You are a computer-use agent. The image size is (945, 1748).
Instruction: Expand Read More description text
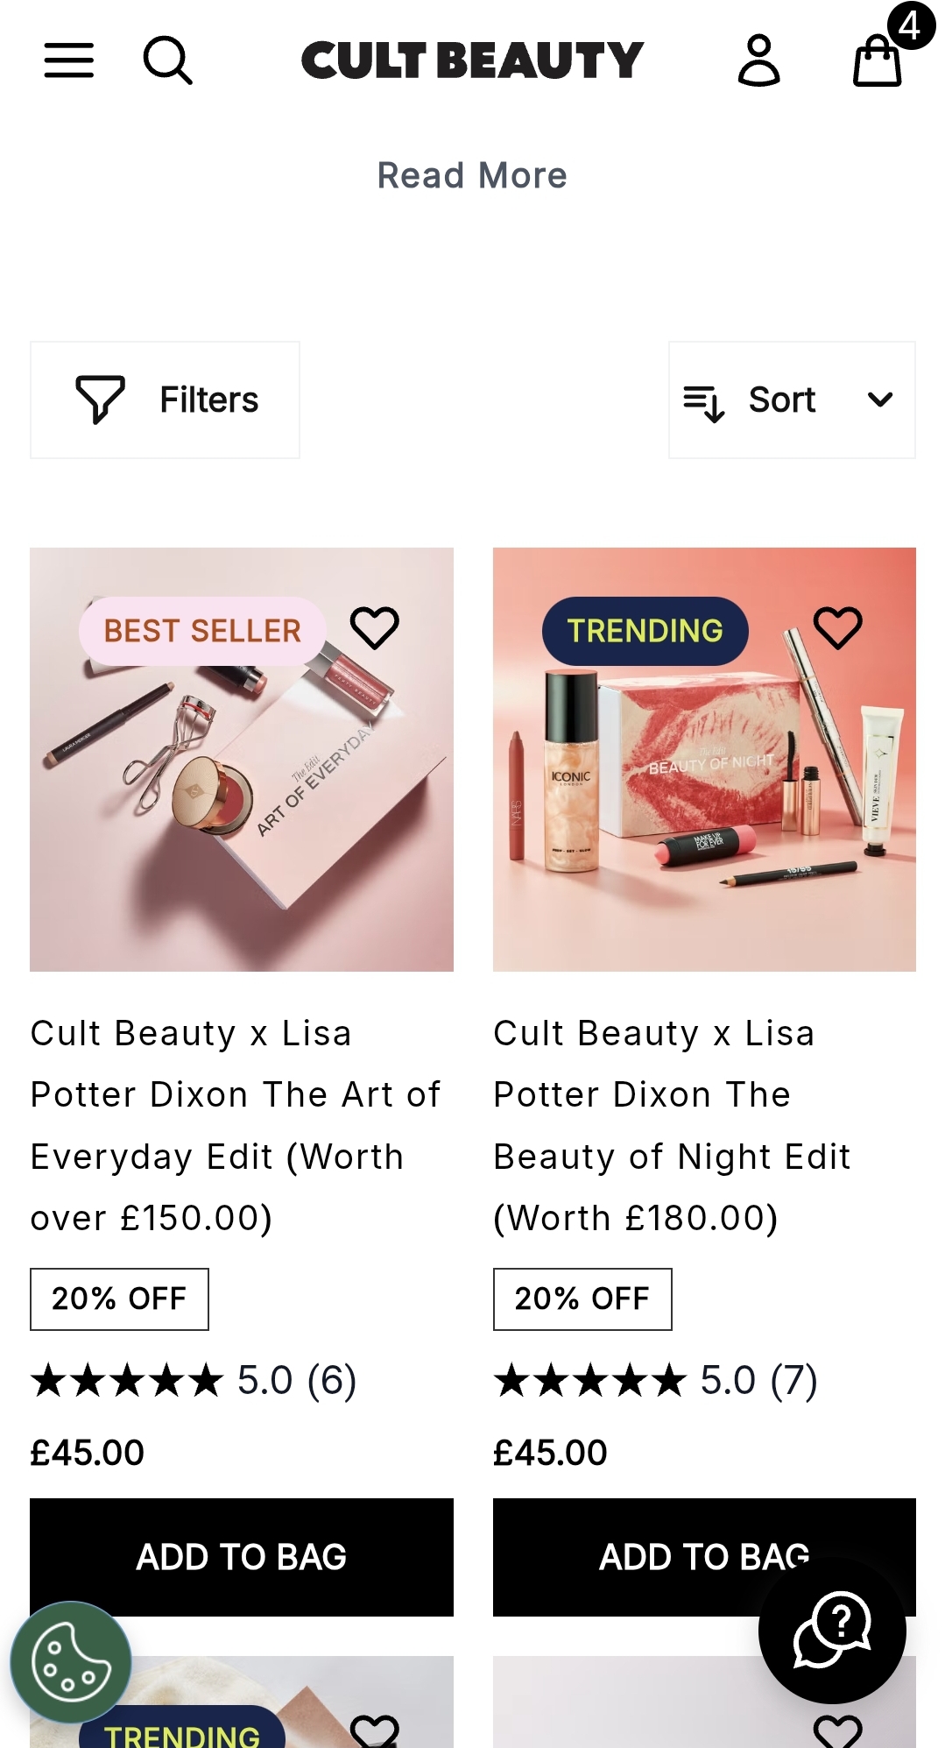click(472, 175)
